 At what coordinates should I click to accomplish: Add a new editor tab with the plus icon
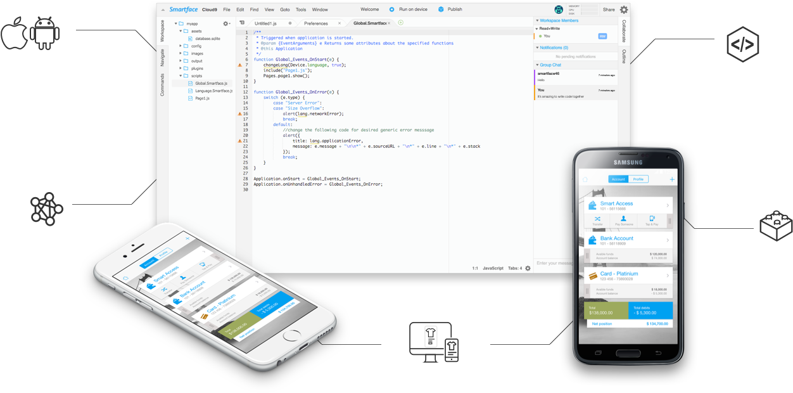[400, 23]
